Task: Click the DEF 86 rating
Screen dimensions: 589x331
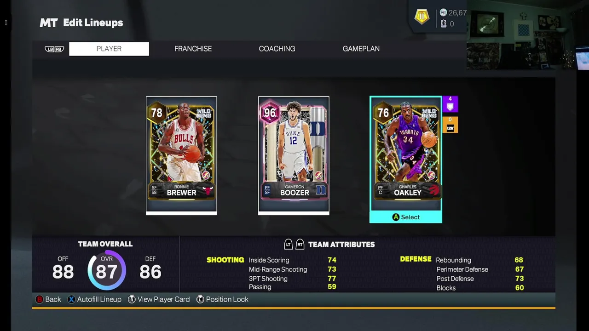Action: [150, 268]
